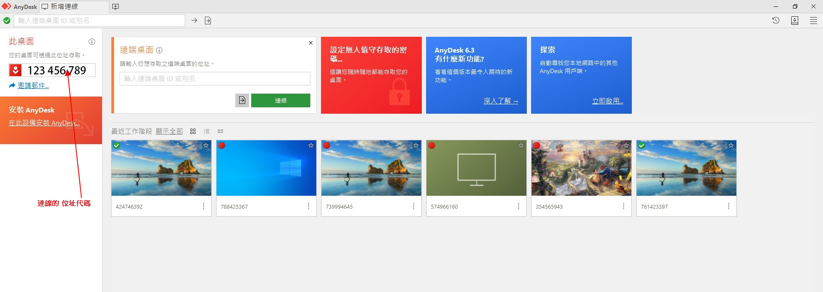Click the green 連線 button
This screenshot has width=823, height=292.
[281, 100]
